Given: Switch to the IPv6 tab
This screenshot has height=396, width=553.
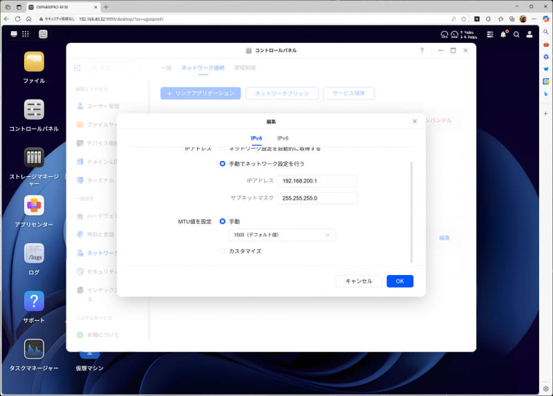Looking at the screenshot, I should point(283,138).
